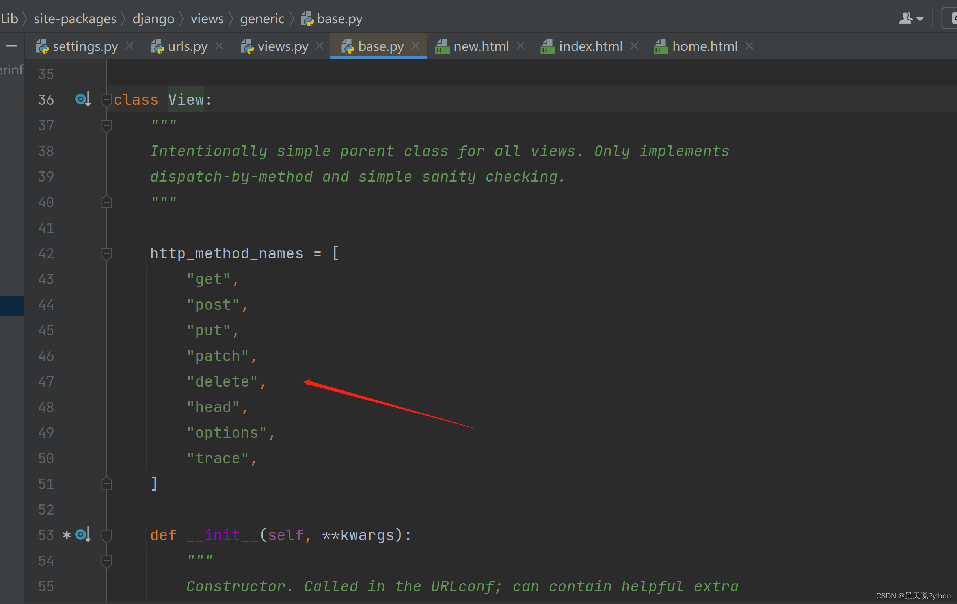Click list end fold marker on line 51
Image resolution: width=957 pixels, height=604 pixels.
(106, 483)
